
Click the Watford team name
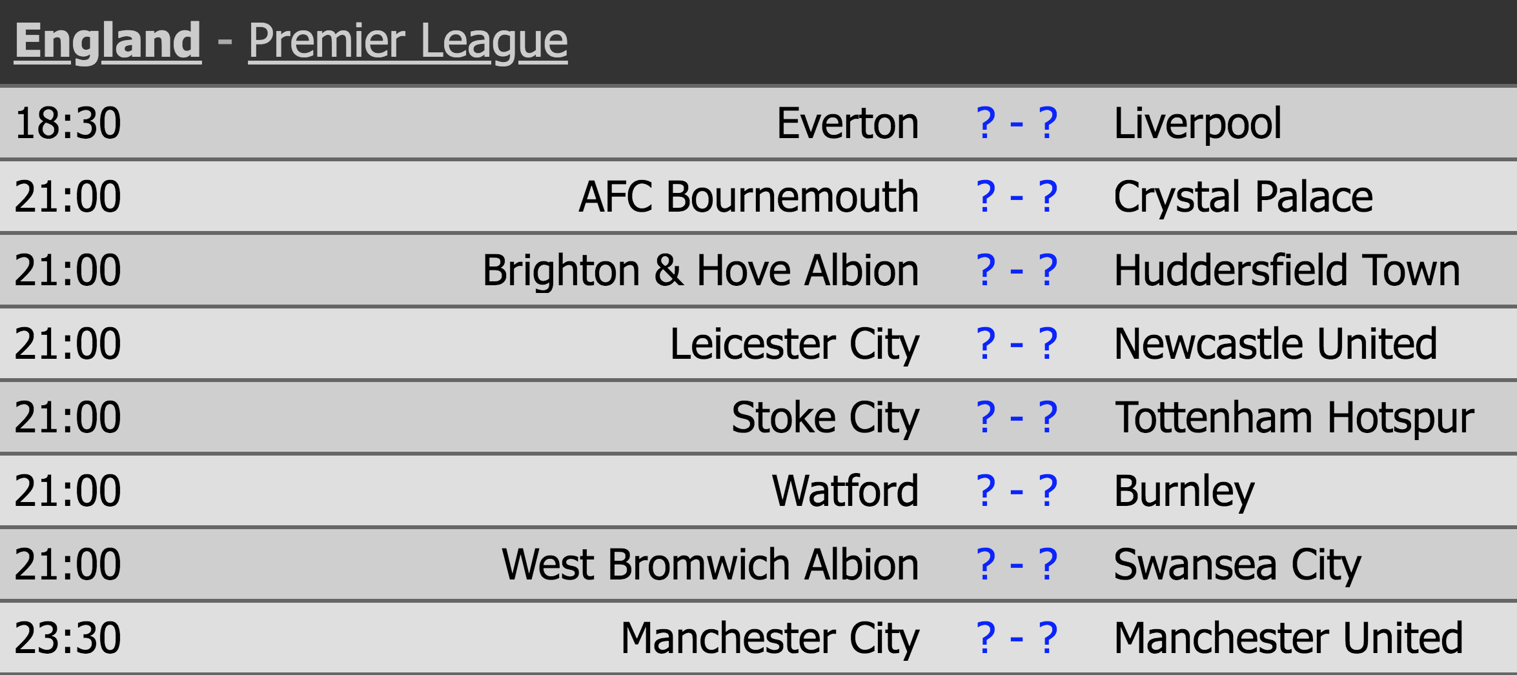pyautogui.click(x=845, y=491)
